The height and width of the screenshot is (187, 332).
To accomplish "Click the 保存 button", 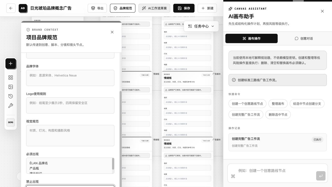I will tap(184, 8).
